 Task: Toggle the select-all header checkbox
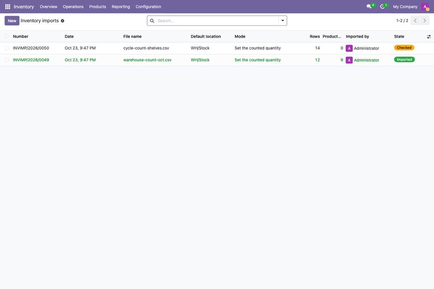[7, 37]
